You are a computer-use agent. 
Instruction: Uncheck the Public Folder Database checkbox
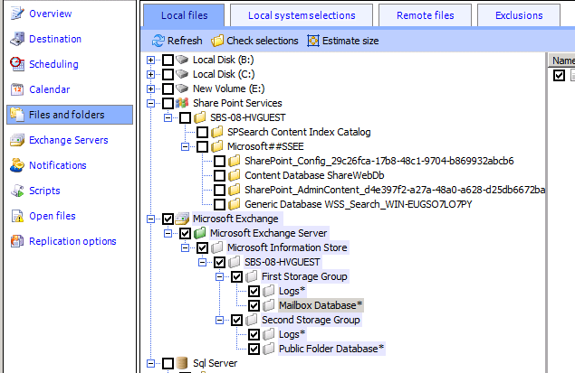point(254,349)
